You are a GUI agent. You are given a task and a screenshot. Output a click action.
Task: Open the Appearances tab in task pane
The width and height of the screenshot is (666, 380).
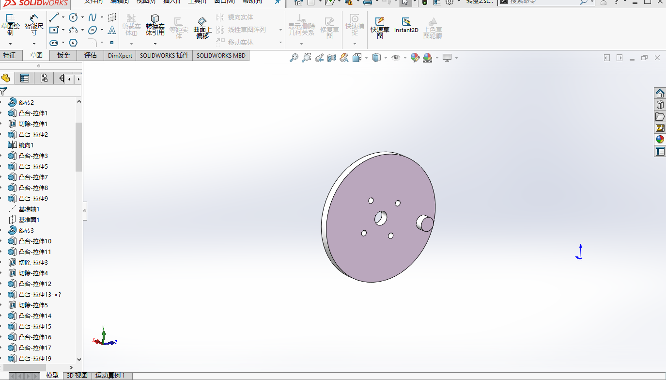tap(660, 140)
